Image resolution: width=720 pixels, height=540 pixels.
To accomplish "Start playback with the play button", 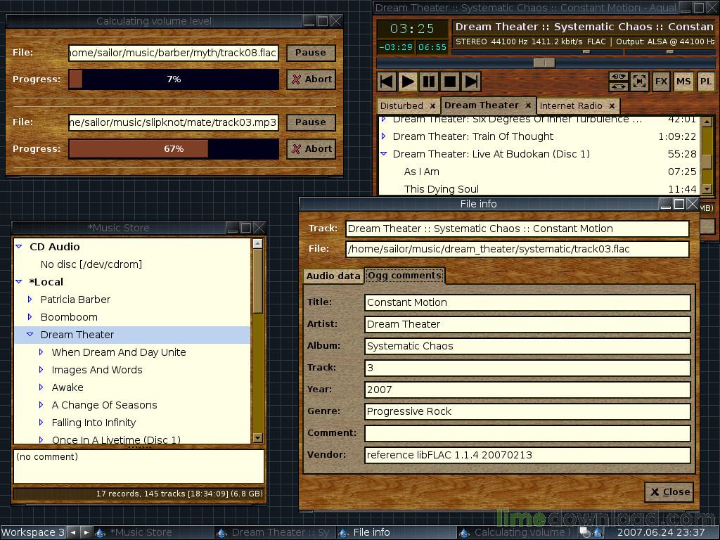I will click(408, 82).
